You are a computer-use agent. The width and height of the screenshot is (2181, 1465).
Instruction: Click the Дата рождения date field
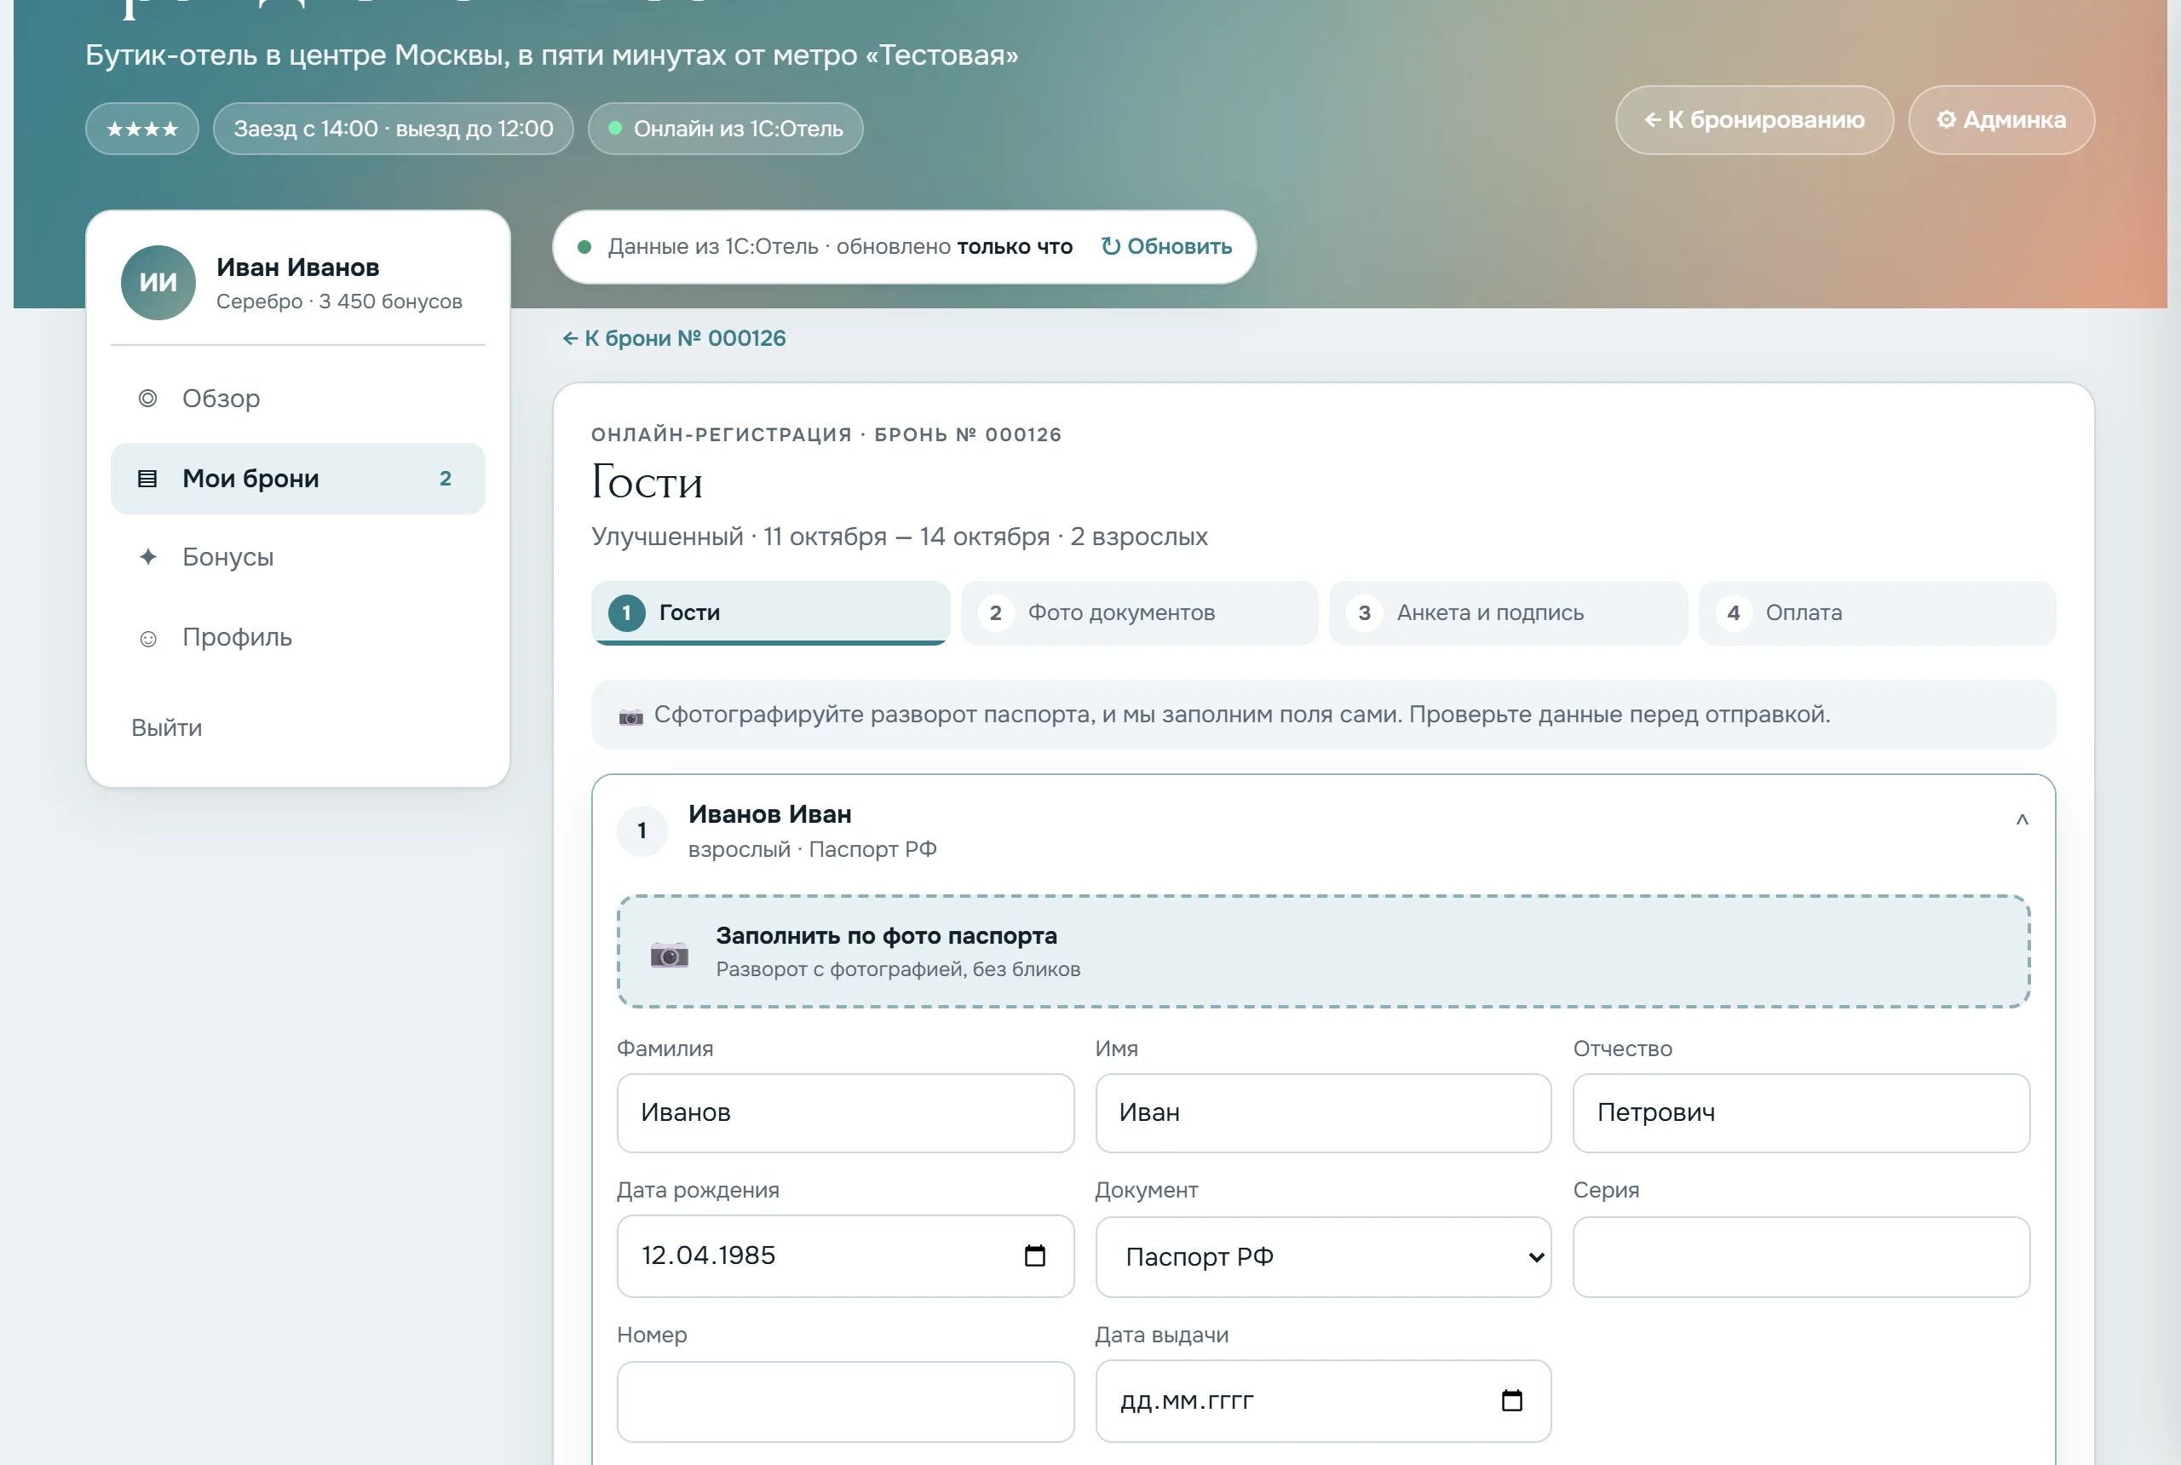pos(846,1255)
